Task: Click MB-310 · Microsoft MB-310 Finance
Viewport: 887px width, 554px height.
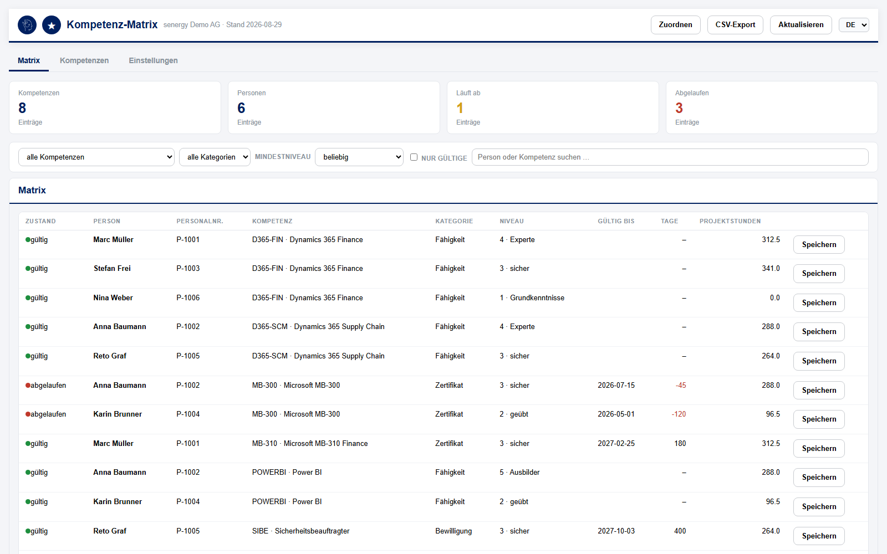Action: pyautogui.click(x=310, y=444)
